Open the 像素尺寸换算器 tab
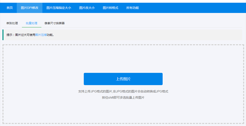 pyautogui.click(x=54, y=23)
